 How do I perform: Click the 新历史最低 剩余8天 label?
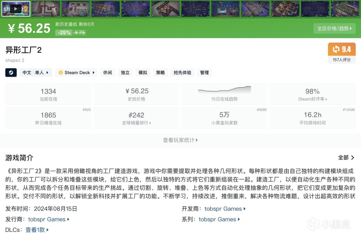75,24
